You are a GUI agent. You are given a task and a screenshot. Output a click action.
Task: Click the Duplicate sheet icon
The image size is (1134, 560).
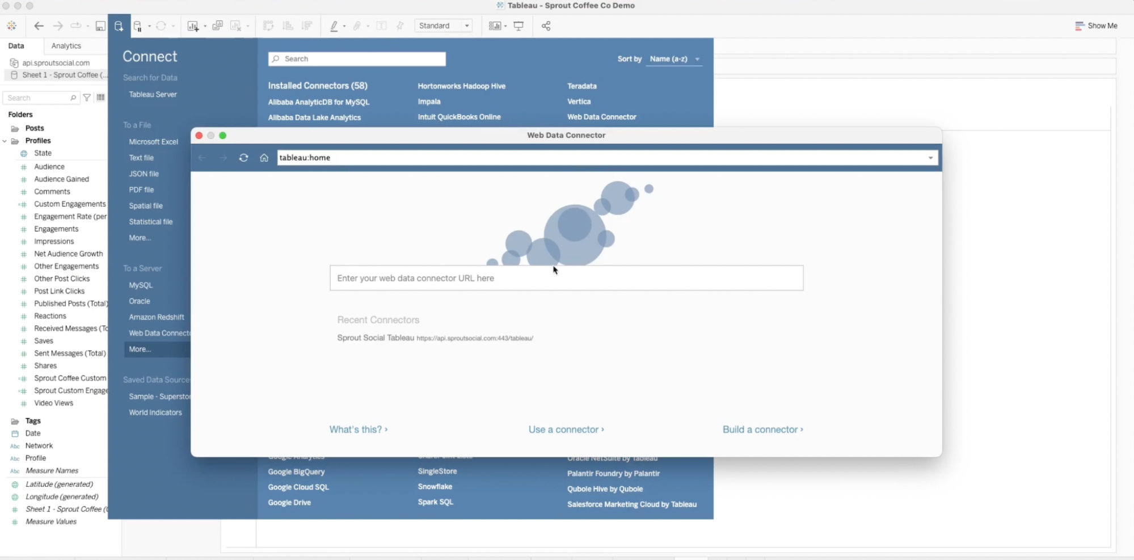217,26
